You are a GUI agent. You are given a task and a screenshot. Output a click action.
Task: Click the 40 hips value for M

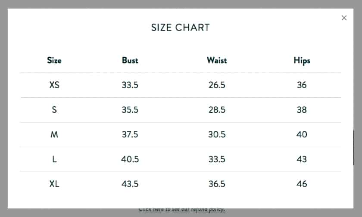click(302, 134)
